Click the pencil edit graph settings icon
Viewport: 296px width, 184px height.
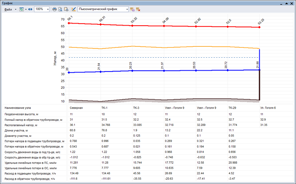(74, 9)
